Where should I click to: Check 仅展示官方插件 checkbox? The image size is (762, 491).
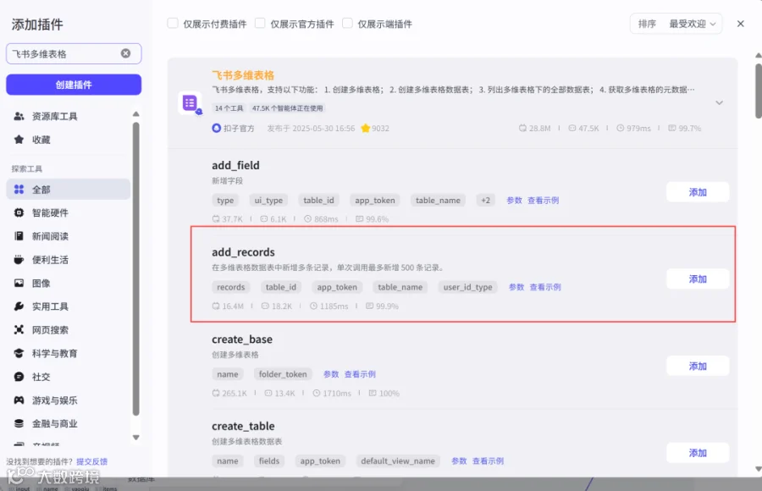point(260,24)
